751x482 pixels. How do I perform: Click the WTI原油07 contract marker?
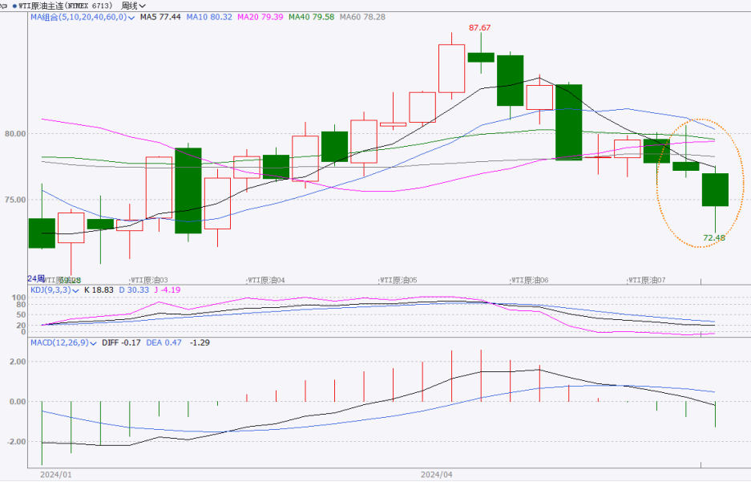pyautogui.click(x=648, y=280)
